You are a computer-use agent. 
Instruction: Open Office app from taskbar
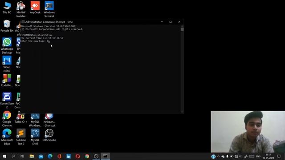[x=59, y=156]
